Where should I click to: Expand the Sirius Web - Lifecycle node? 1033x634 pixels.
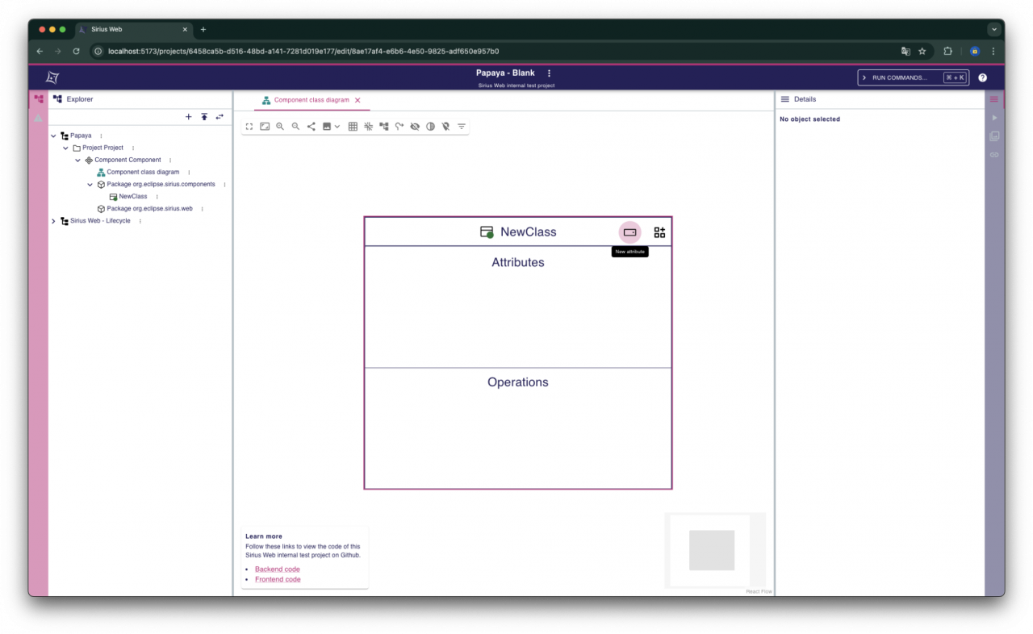(53, 221)
